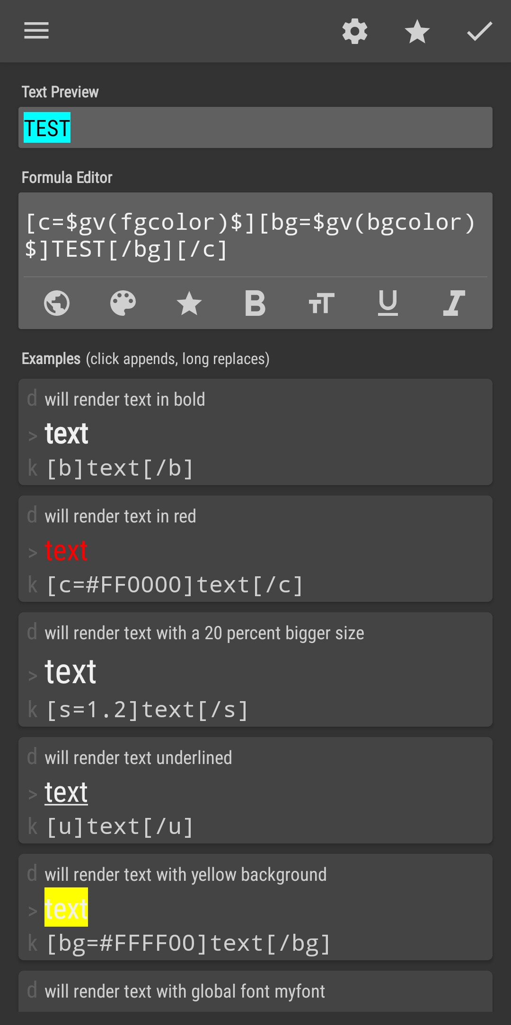Click inside the Formula Editor text field
This screenshot has width=511, height=1025.
(x=255, y=235)
